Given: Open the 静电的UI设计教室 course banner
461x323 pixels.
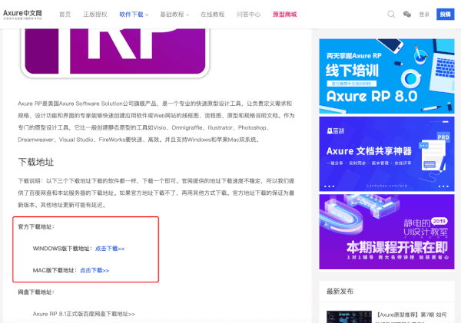Looking at the screenshot, I should [386, 232].
